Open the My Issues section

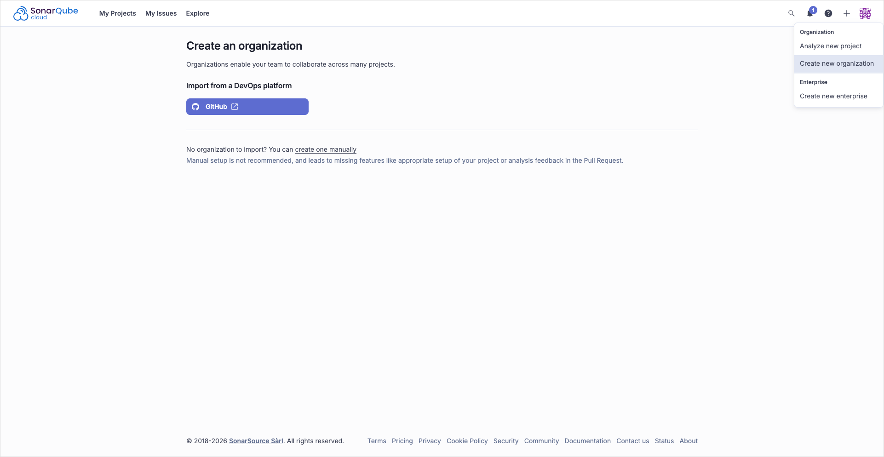[161, 13]
